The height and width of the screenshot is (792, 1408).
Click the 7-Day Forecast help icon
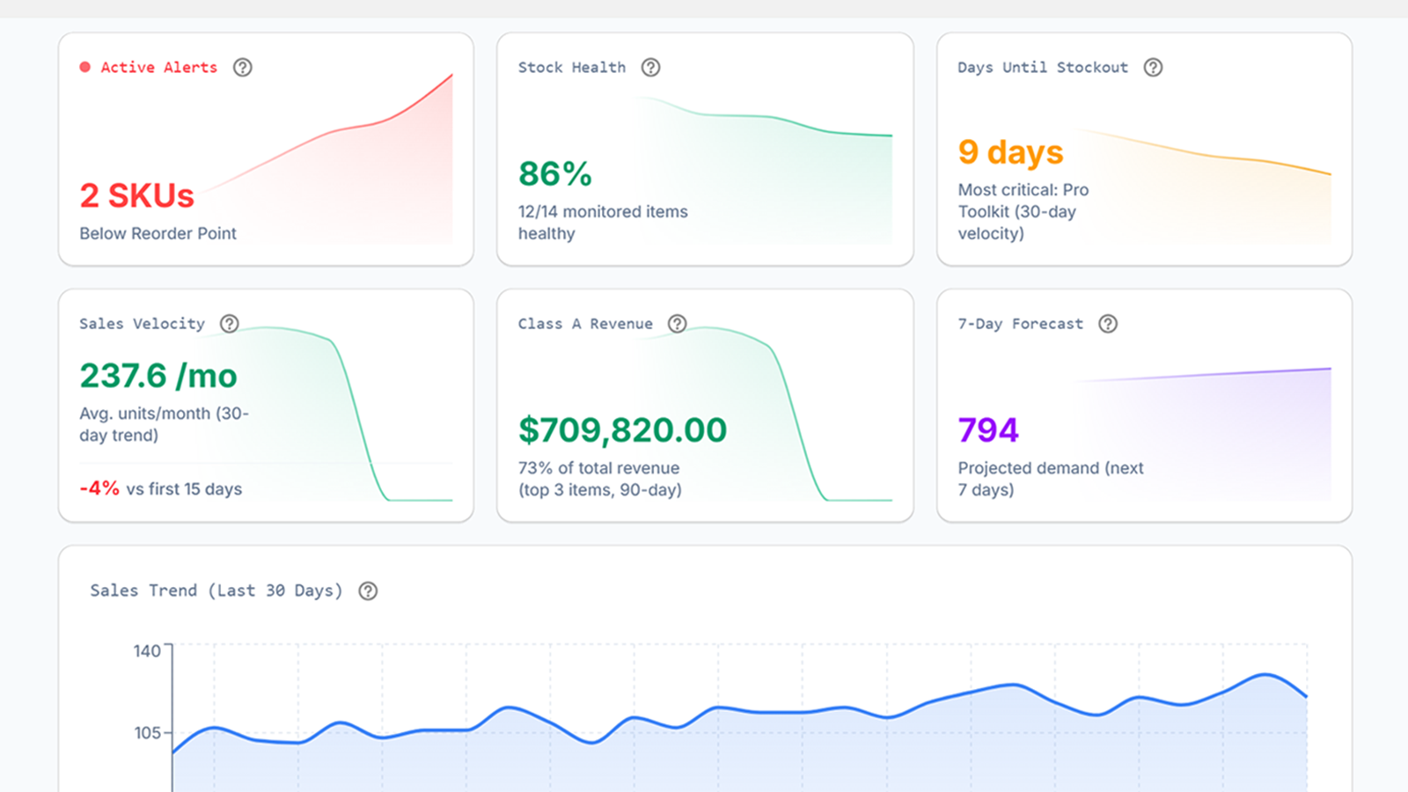click(1108, 324)
